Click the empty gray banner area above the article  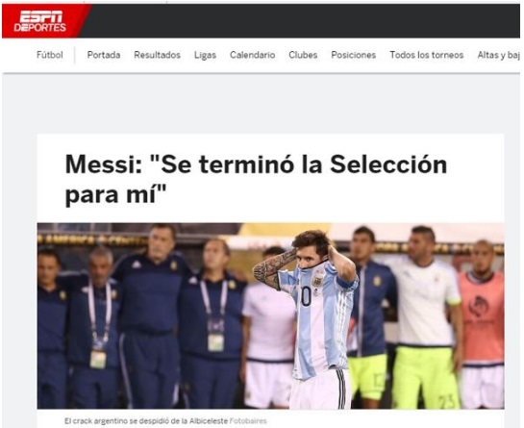pos(261,104)
